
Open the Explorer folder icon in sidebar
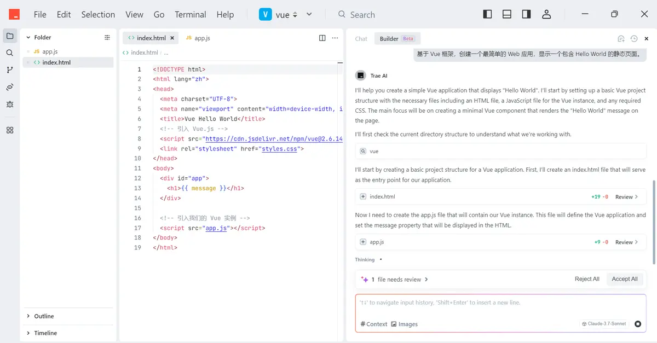pos(10,36)
